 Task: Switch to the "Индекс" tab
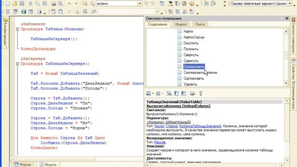click(x=181, y=24)
